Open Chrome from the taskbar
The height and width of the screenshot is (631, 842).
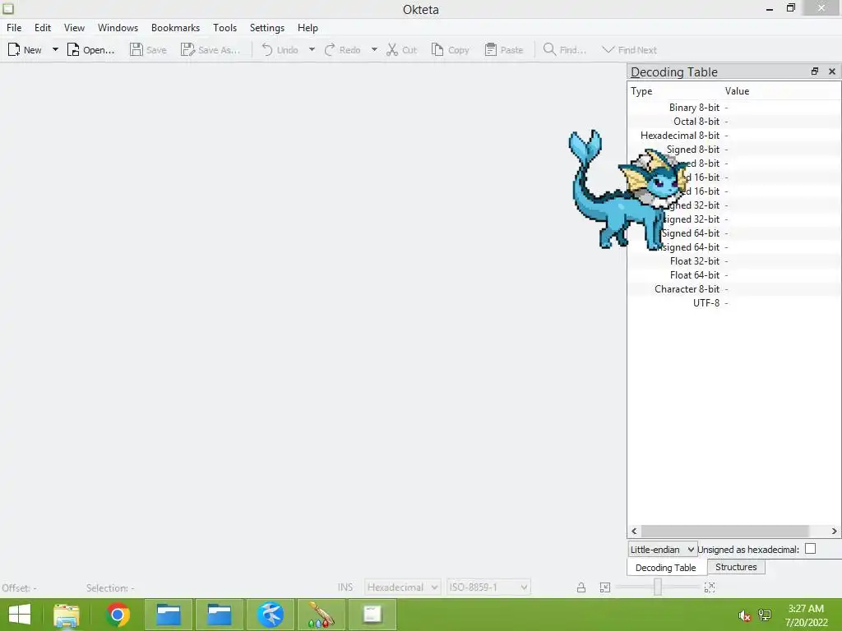[118, 615]
